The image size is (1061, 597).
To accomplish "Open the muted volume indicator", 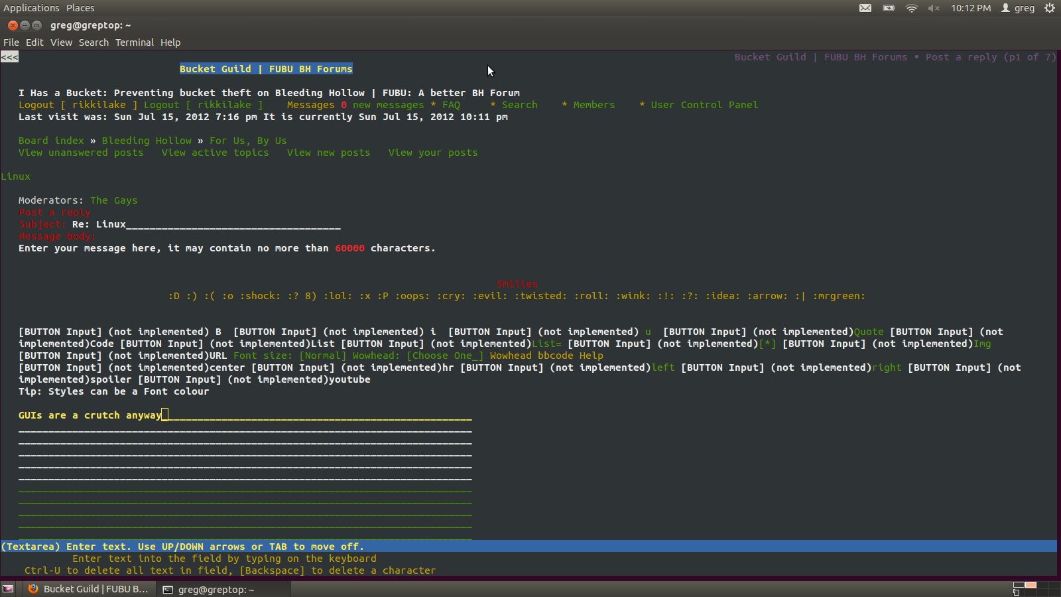I will click(934, 8).
